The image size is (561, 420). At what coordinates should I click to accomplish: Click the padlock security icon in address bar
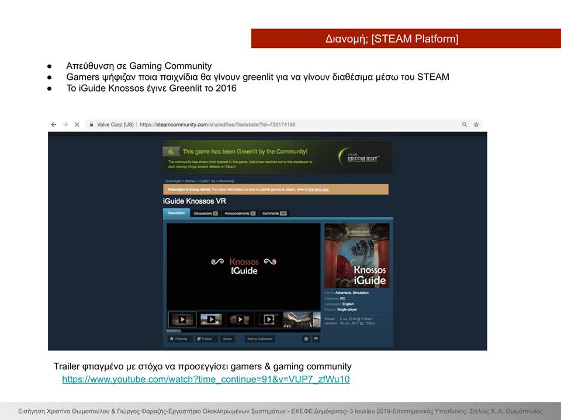tap(91, 125)
